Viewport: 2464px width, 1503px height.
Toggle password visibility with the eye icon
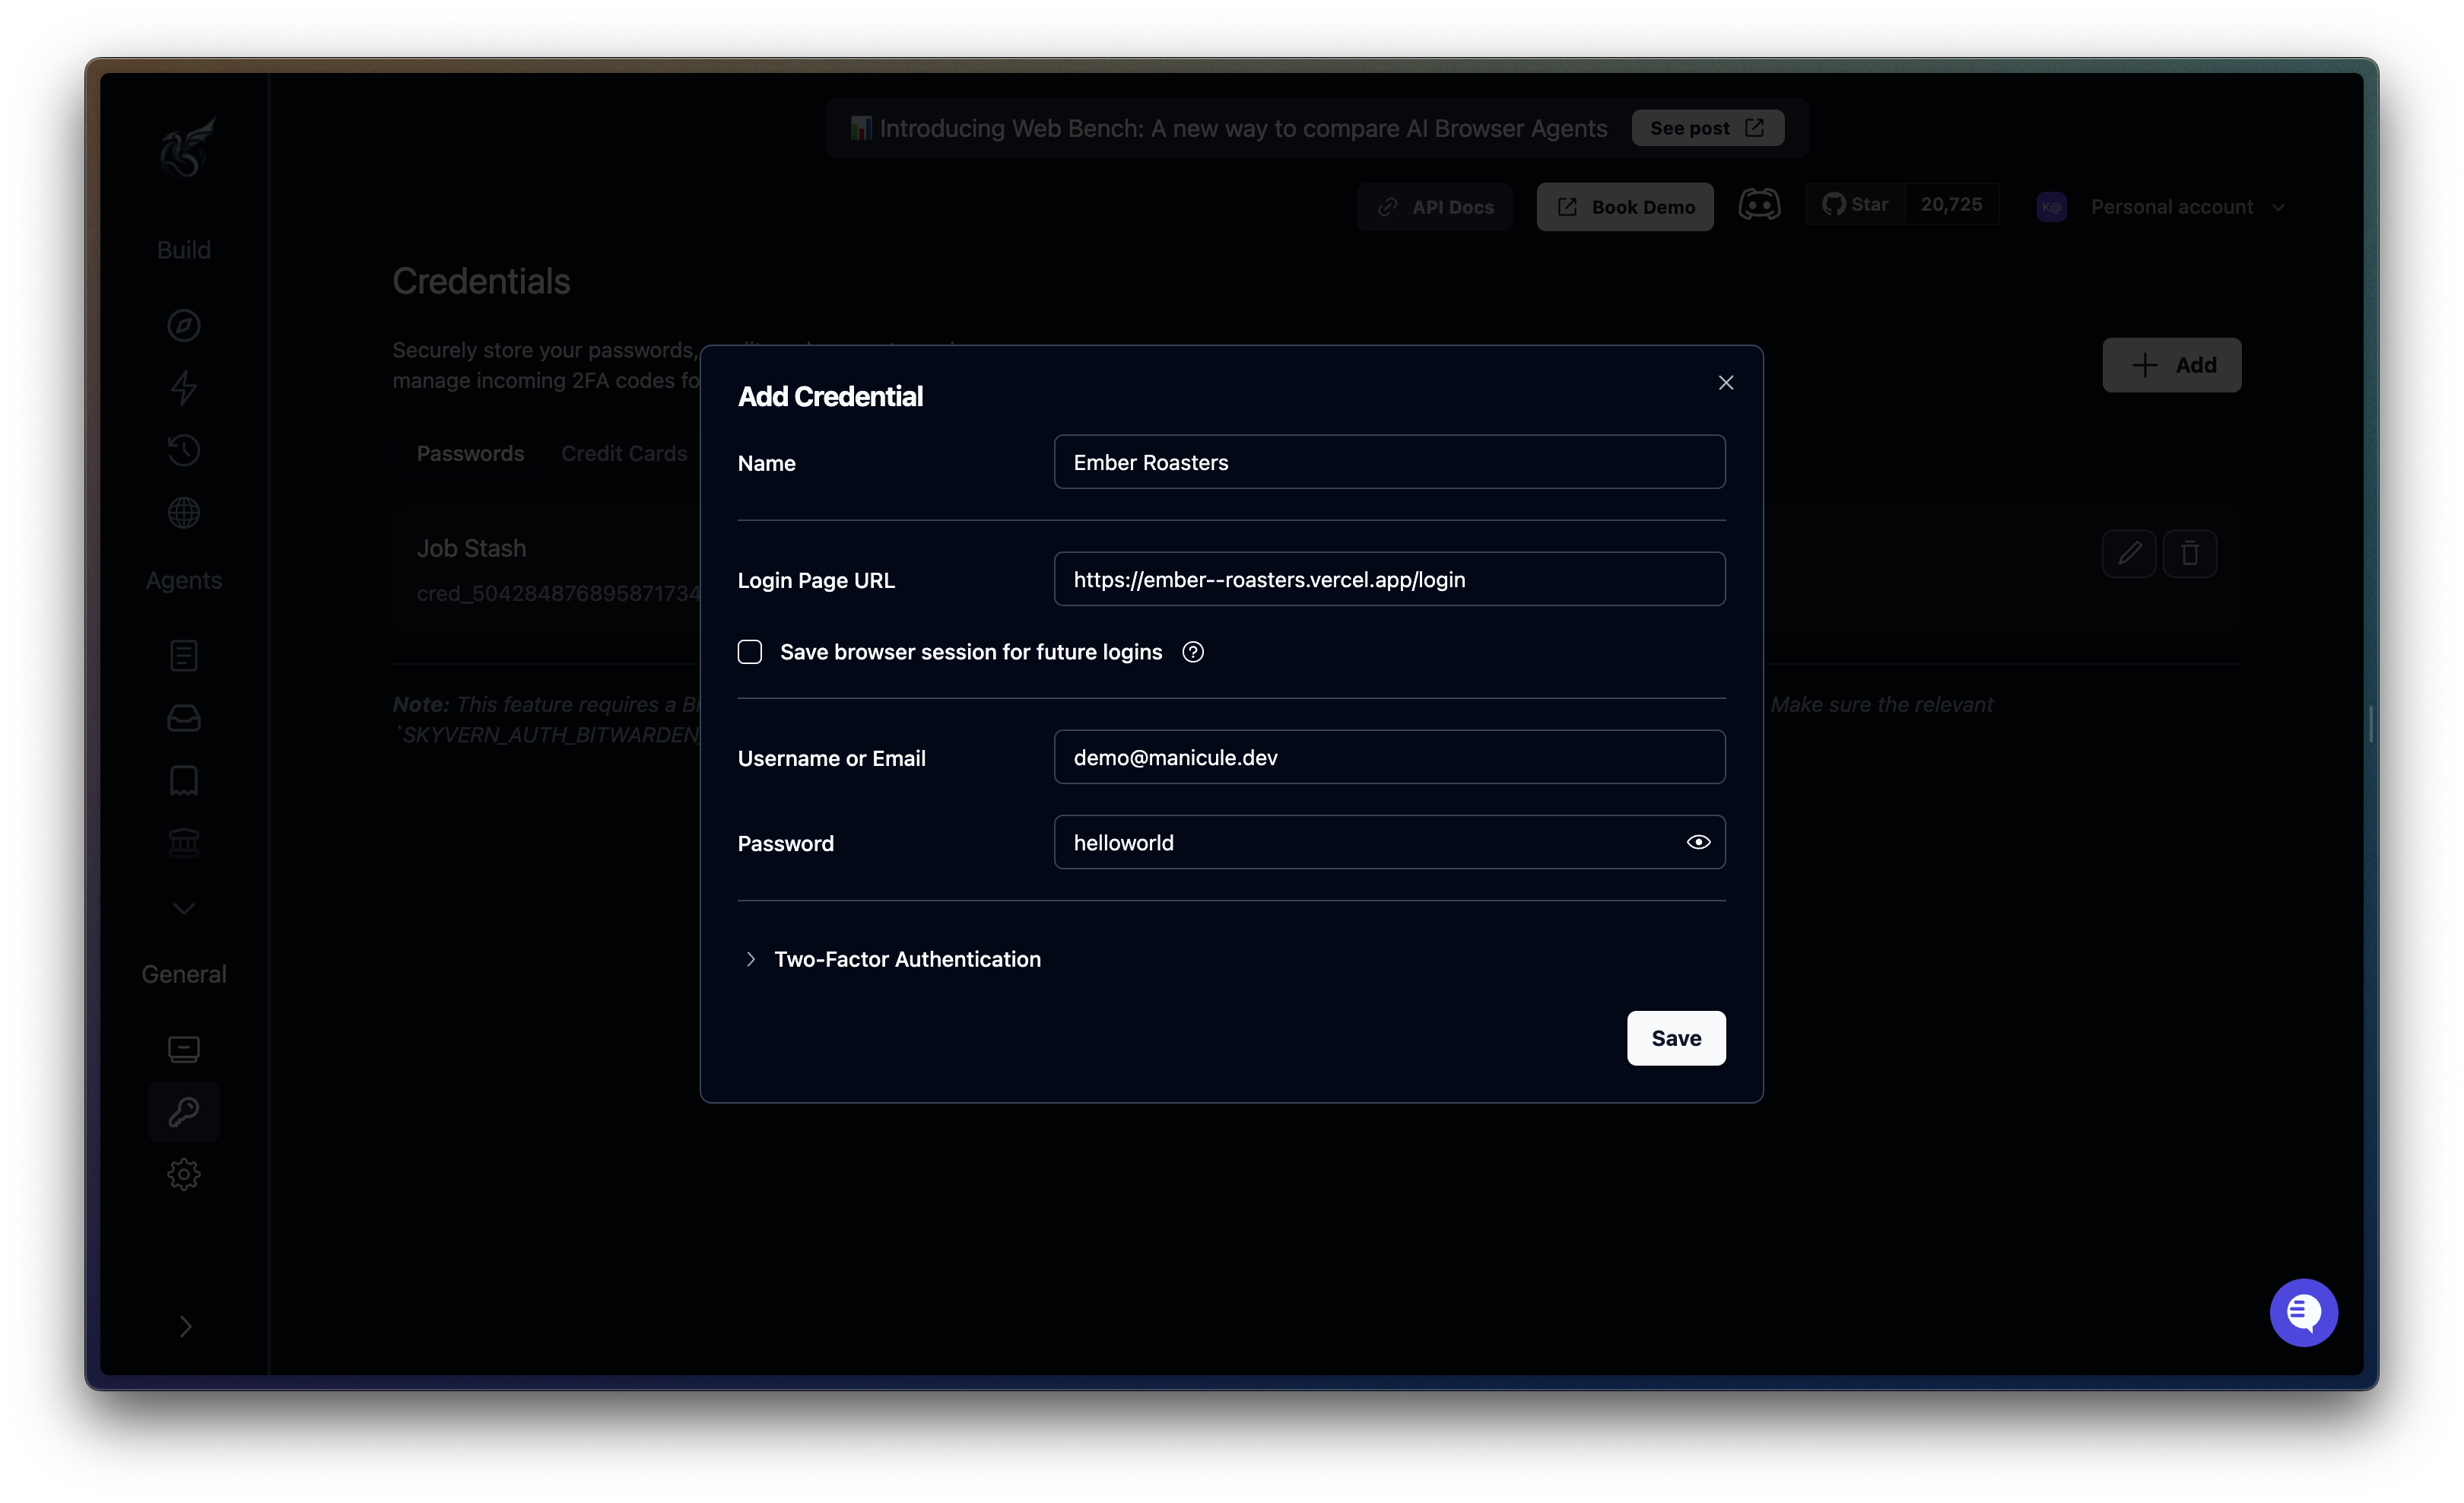click(1698, 842)
